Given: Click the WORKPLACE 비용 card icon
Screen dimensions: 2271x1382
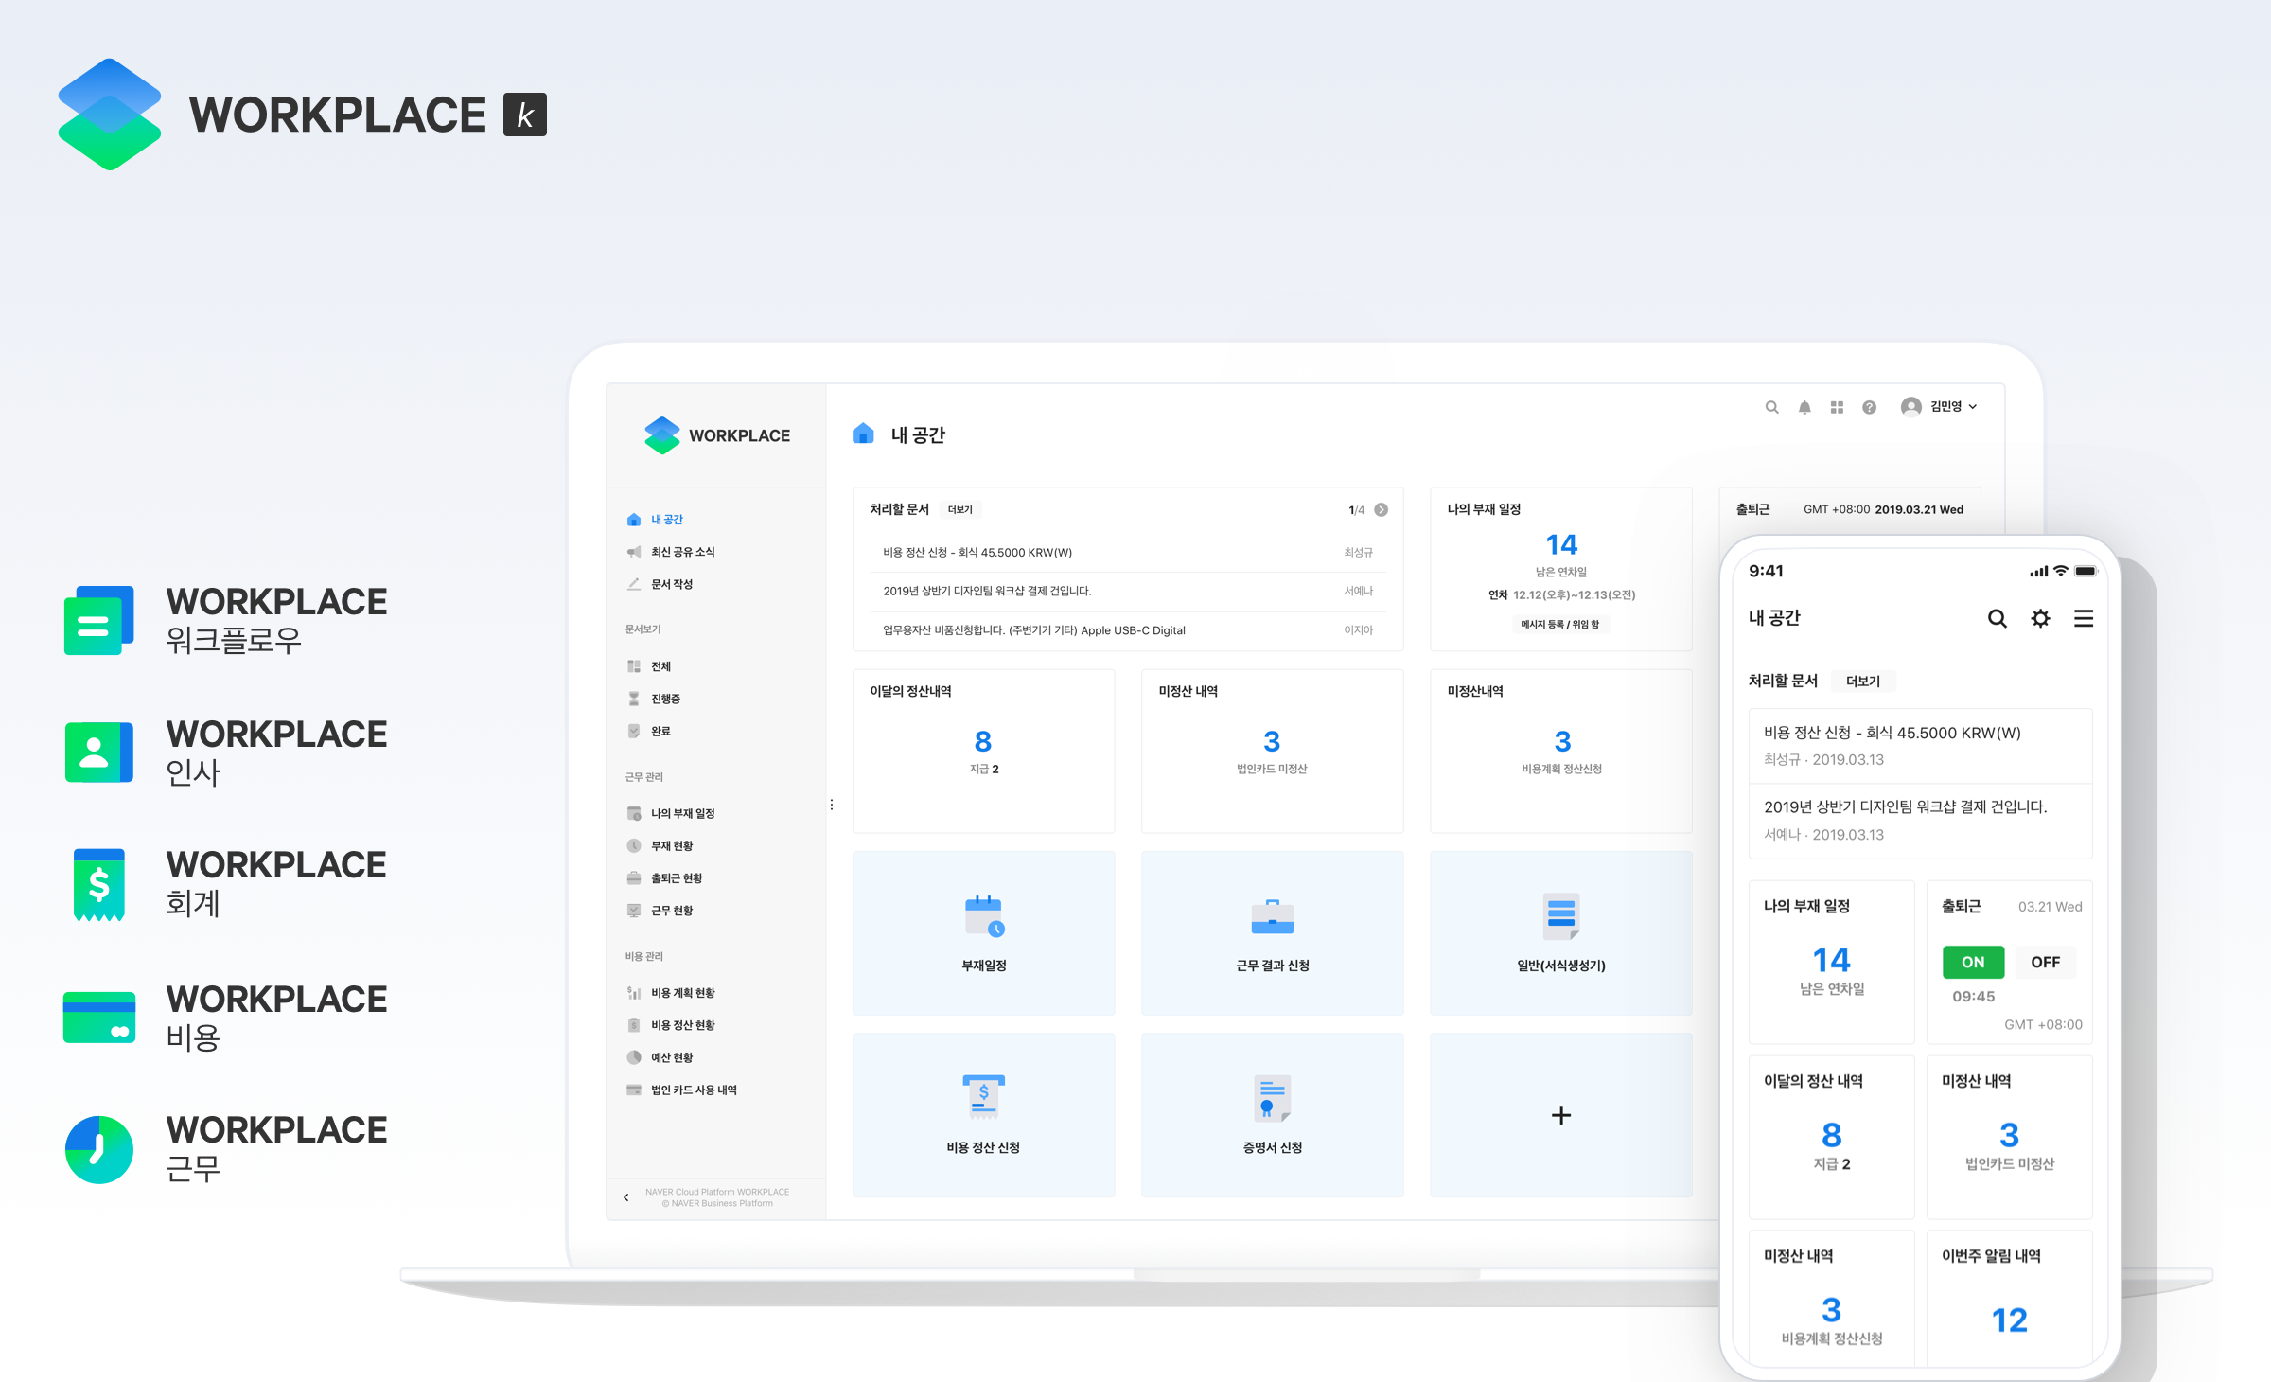Looking at the screenshot, I should coord(99,1018).
